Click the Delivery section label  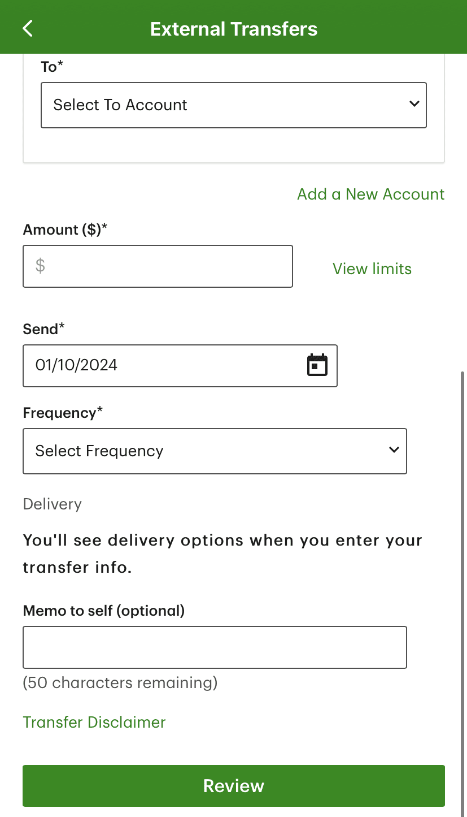point(52,504)
